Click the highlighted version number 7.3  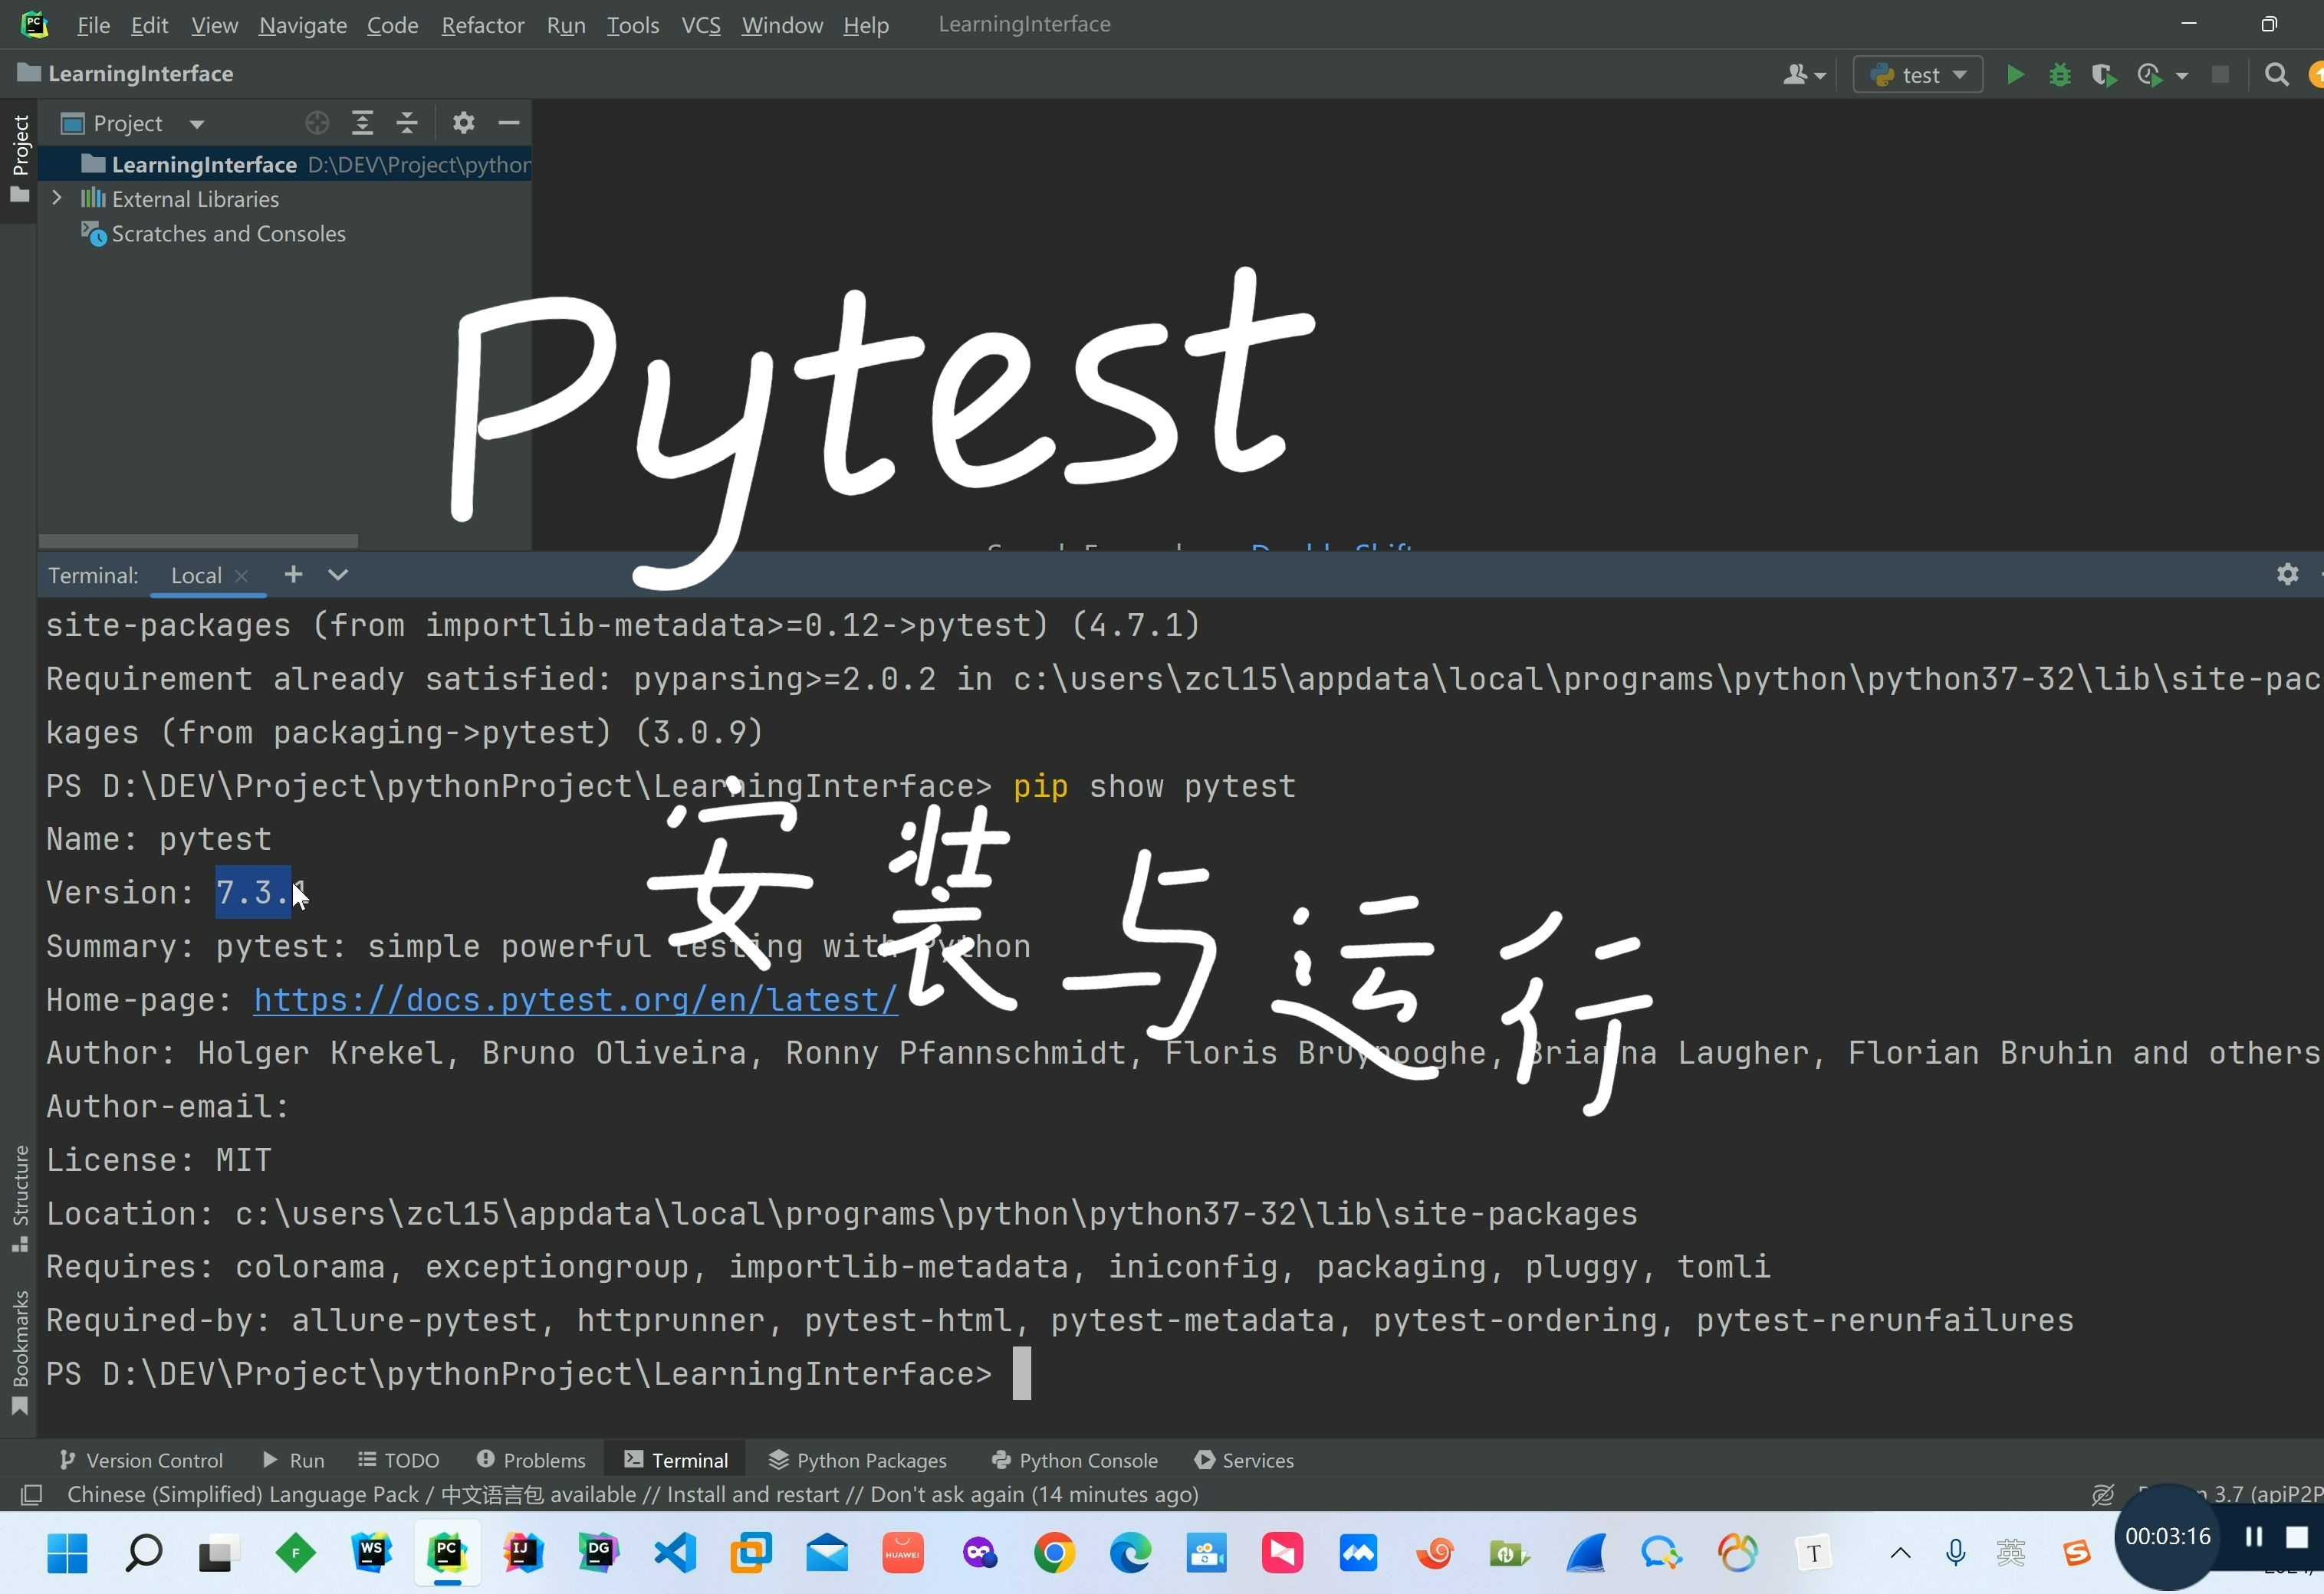[252, 893]
